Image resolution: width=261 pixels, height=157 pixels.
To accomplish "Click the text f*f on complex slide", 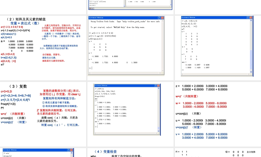I will point(2,108).
